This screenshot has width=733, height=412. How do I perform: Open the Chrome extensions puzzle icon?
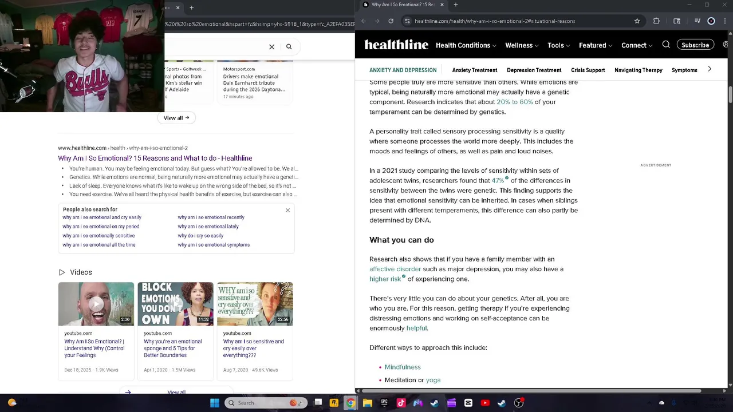click(656, 21)
